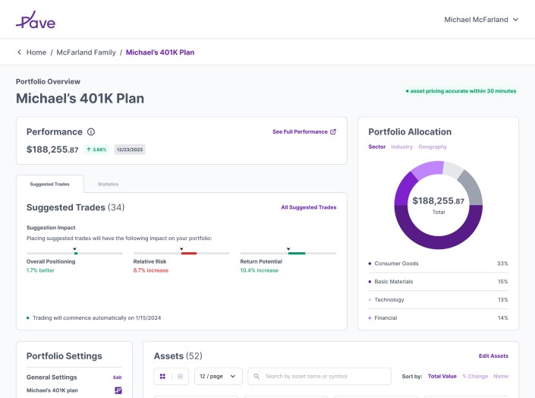The image size is (535, 398).
Task: Switch to Suggested Trades tab
Action: pos(50,184)
